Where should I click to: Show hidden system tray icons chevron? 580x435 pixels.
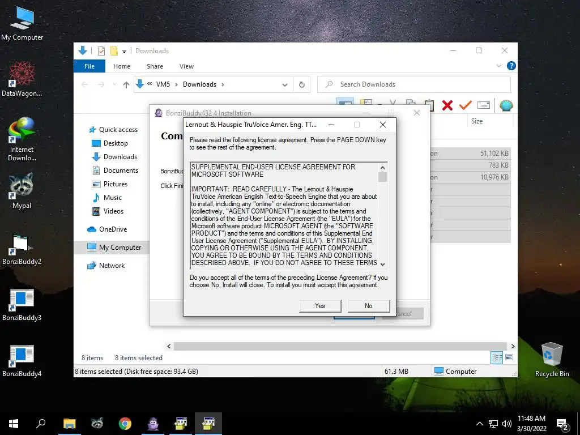coord(479,424)
